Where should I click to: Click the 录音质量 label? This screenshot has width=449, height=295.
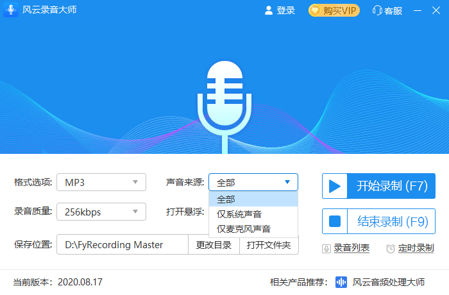pos(33,212)
